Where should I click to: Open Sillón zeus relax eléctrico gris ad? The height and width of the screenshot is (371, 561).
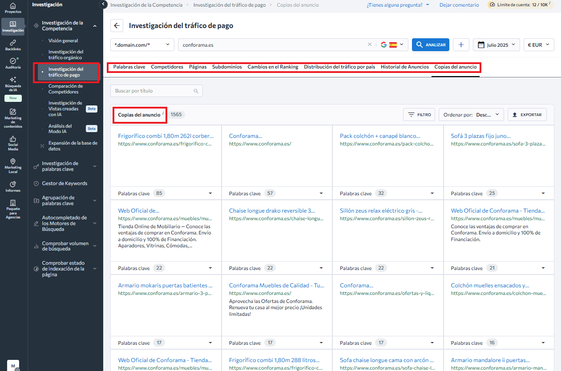click(381, 211)
